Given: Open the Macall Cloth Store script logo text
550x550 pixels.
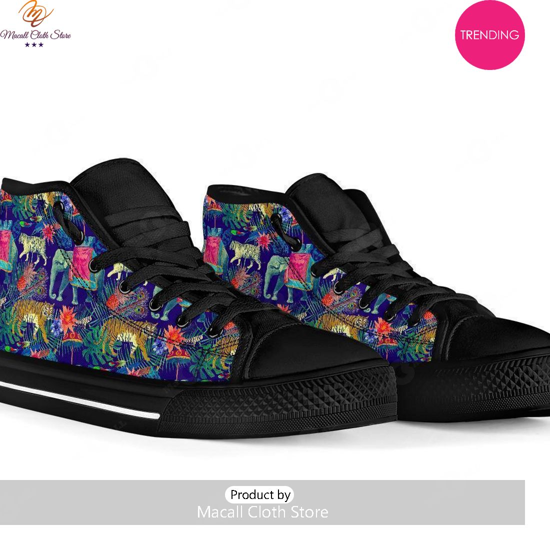Looking at the screenshot, I should coord(35,34).
